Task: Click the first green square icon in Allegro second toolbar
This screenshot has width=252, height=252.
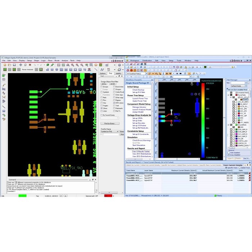Action: [5, 69]
